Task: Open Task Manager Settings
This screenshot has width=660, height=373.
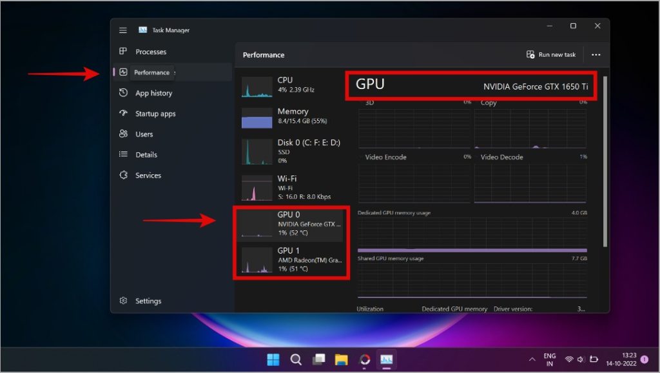Action: click(148, 301)
